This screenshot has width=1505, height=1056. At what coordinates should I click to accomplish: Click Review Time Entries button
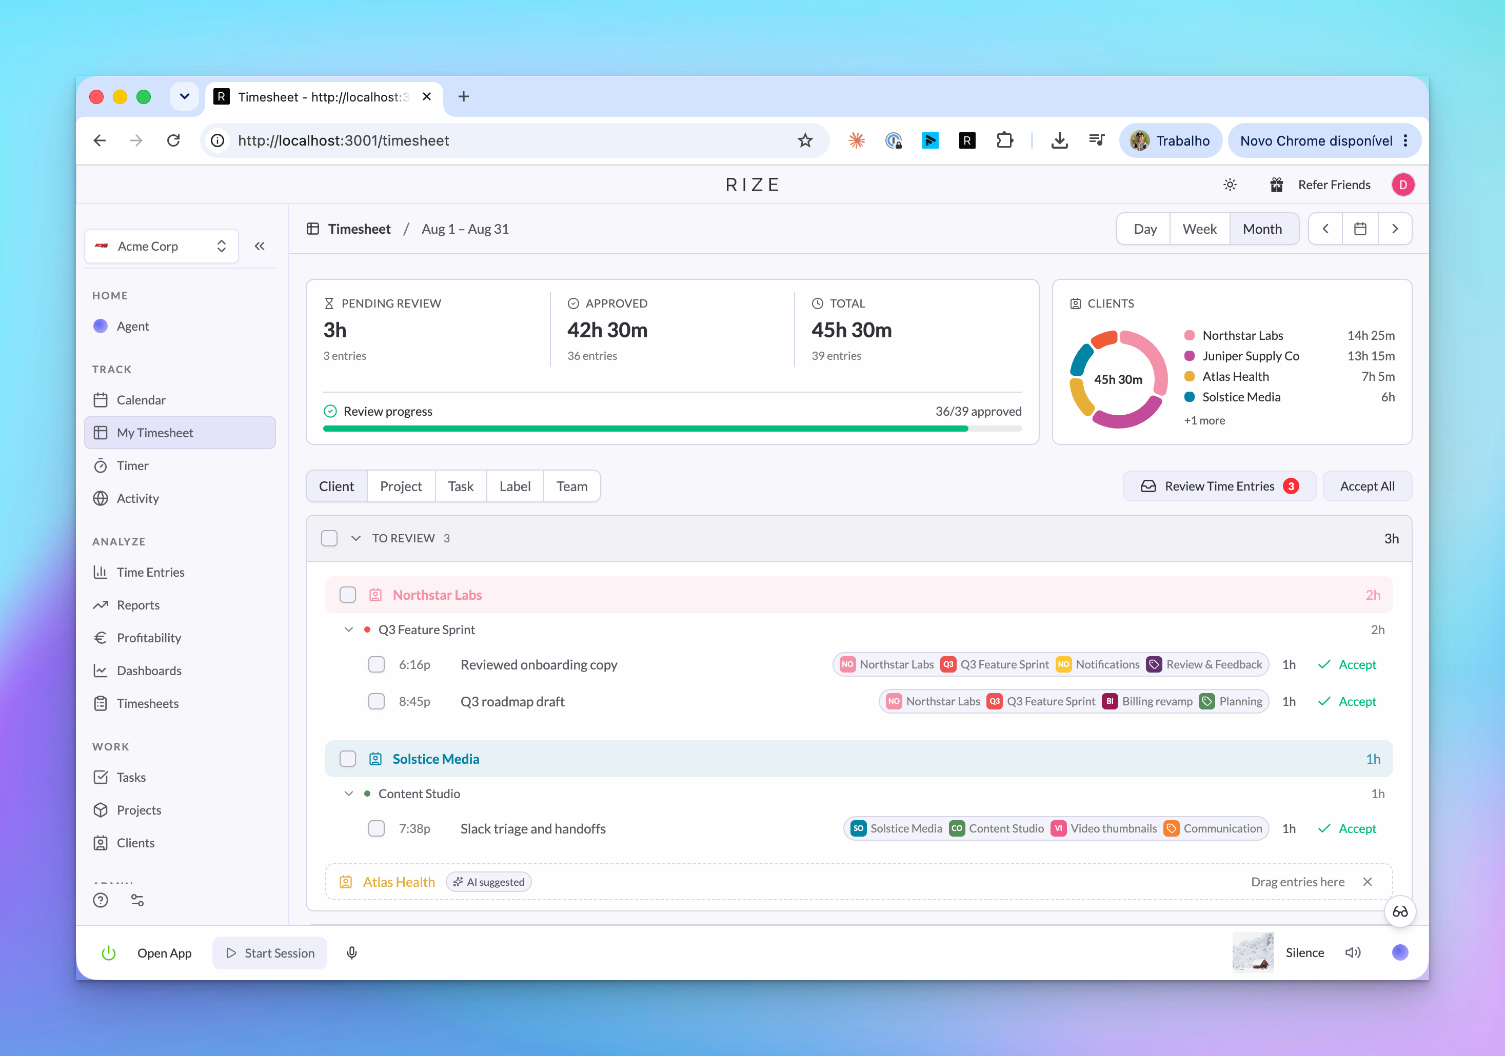[x=1219, y=486]
